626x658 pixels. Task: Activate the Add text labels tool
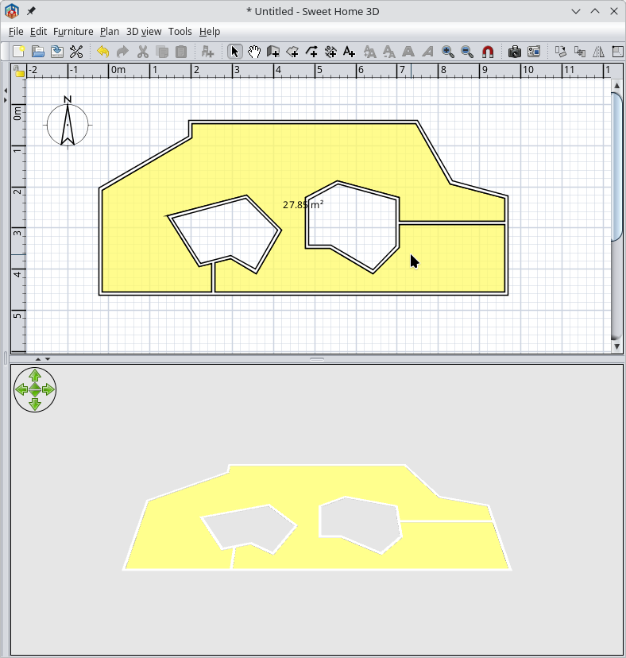tap(349, 52)
